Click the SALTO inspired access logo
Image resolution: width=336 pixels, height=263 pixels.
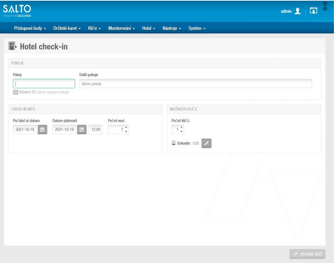17,11
